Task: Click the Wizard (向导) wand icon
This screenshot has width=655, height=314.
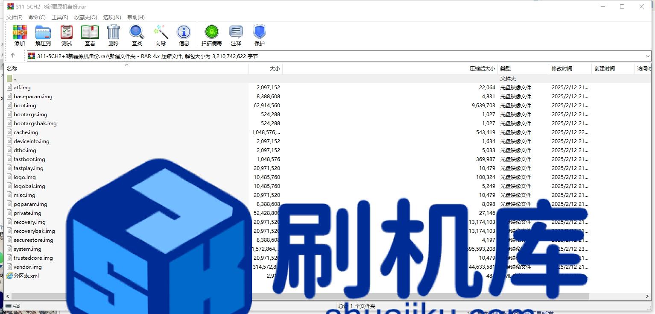Action: coord(161,32)
